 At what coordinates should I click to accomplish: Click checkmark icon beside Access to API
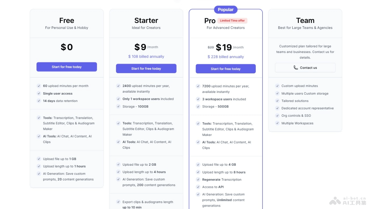tap(198, 187)
